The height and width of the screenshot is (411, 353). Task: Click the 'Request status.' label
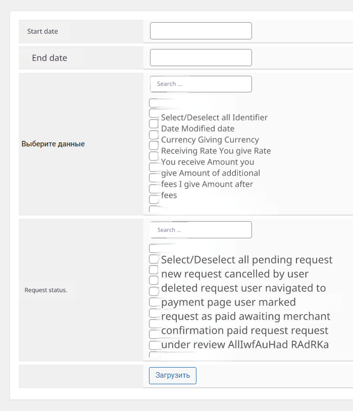coord(46,290)
